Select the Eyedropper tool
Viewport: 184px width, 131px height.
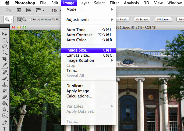pyautogui.click(x=5, y=65)
